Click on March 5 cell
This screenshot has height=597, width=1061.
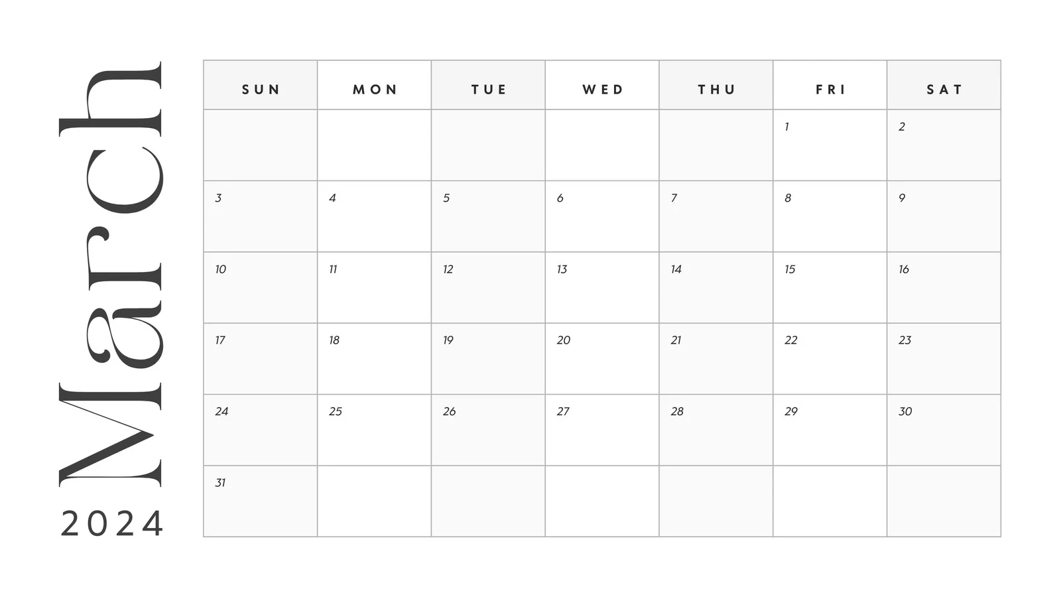tap(488, 216)
